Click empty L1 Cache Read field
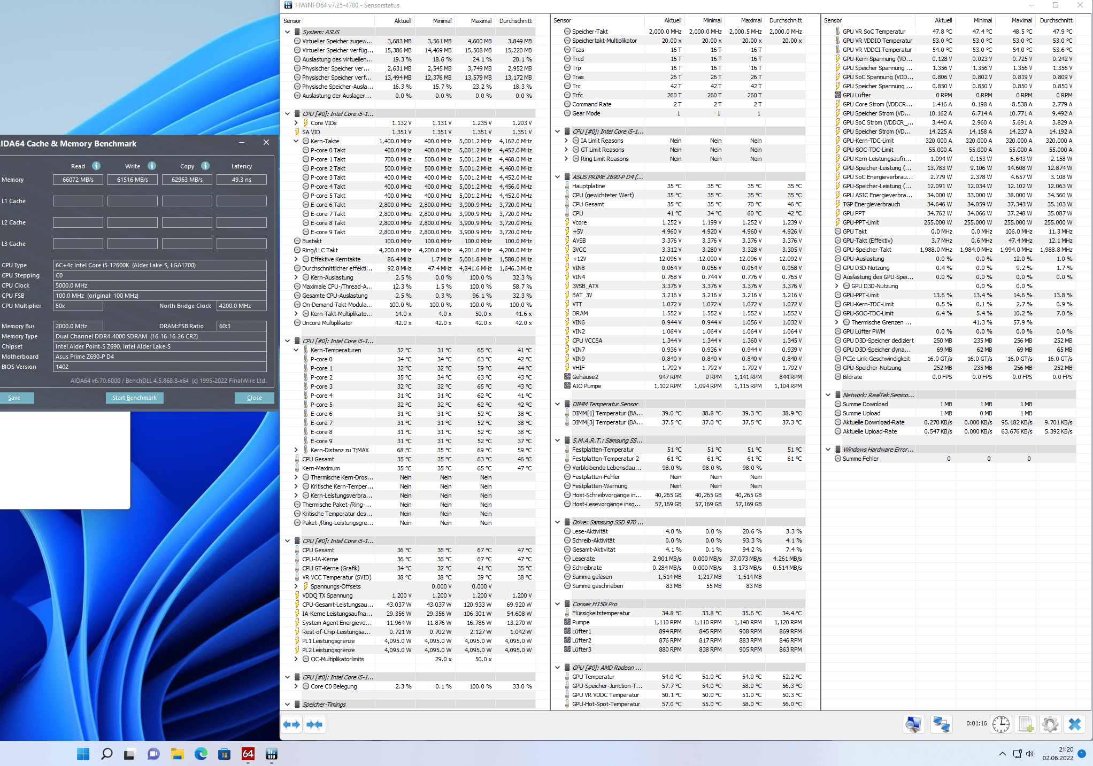The width and height of the screenshot is (1093, 766). (x=78, y=201)
